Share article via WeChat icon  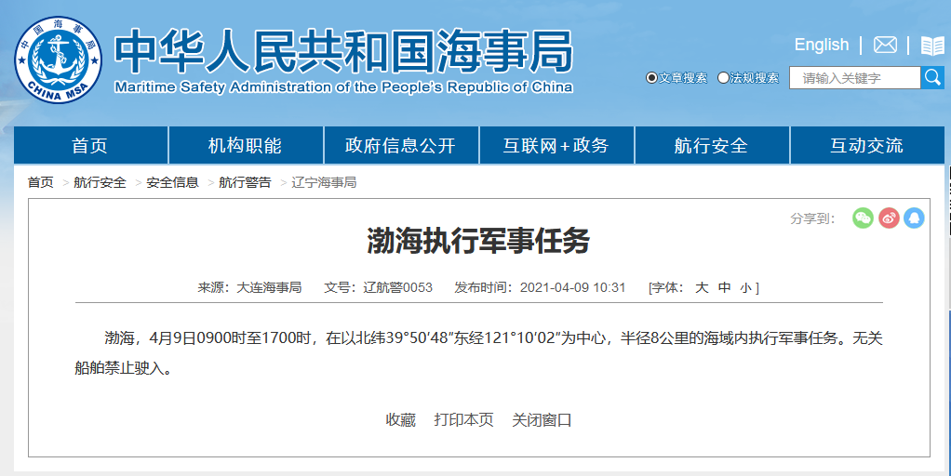click(x=863, y=218)
